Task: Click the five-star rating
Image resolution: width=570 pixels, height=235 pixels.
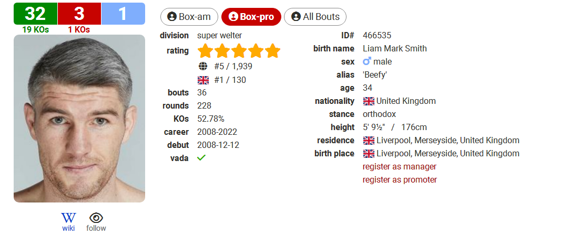Action: 239,51
